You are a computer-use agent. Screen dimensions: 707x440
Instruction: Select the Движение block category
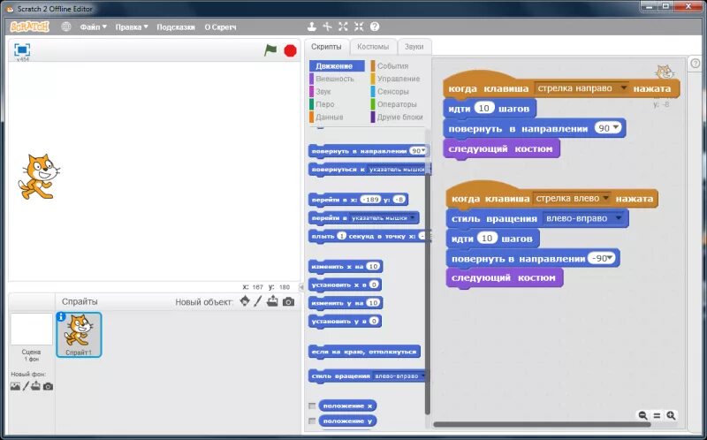tap(337, 65)
